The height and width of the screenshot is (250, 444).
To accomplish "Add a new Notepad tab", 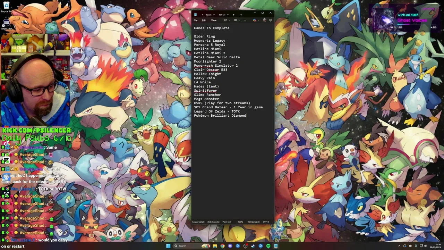I will coord(241,15).
